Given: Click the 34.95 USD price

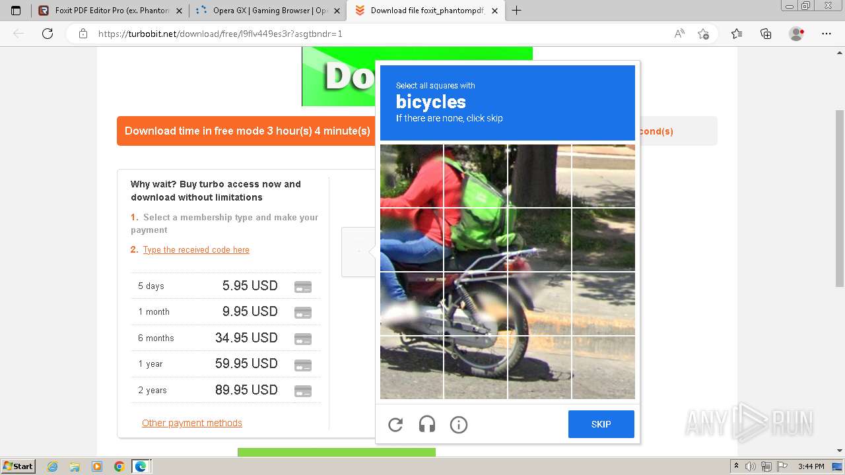Looking at the screenshot, I should coord(246,338).
